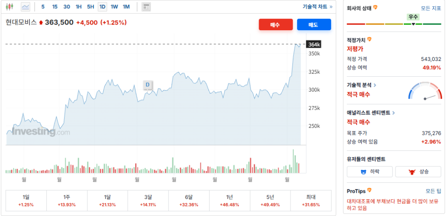Click the Pro badge next to ProTips
Image resolution: width=448 pixels, height=216 pixels.
[369, 191]
